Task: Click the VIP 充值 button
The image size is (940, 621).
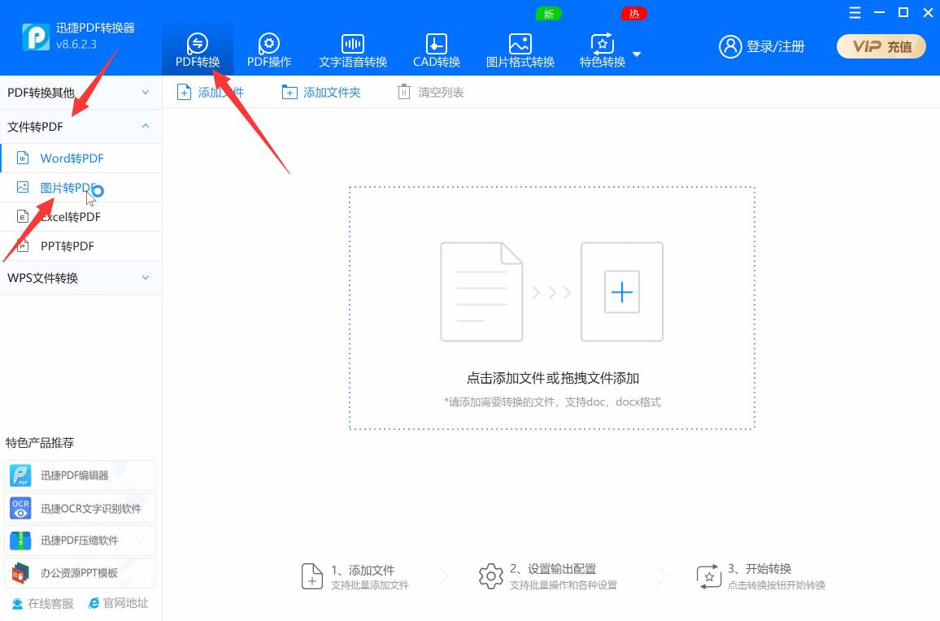Action: click(881, 47)
